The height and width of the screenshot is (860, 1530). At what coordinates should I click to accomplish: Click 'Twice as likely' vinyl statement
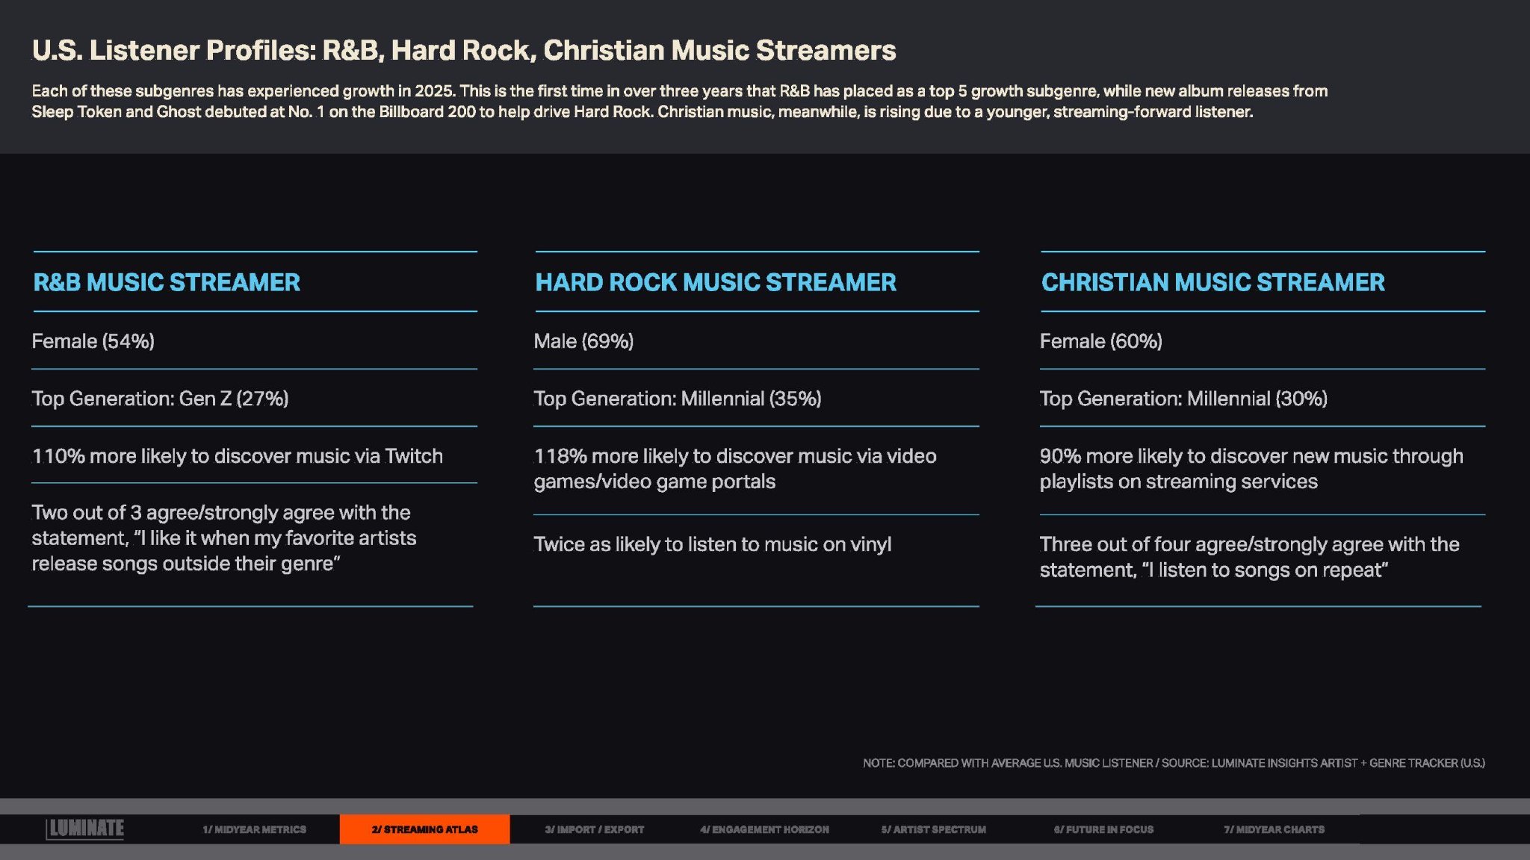click(712, 544)
